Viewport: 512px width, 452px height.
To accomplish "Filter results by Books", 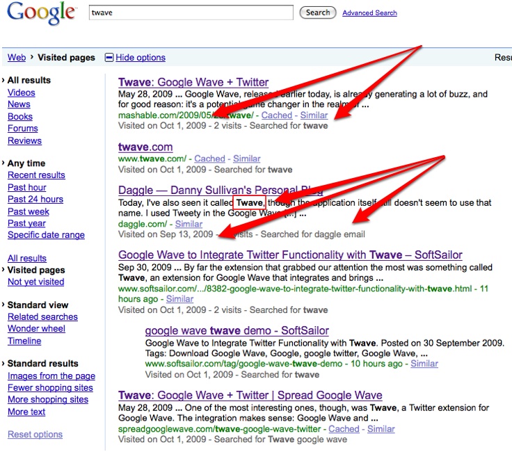I will [20, 117].
